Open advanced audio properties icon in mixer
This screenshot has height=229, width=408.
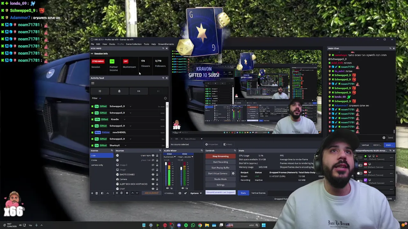pyautogui.click(x=186, y=193)
